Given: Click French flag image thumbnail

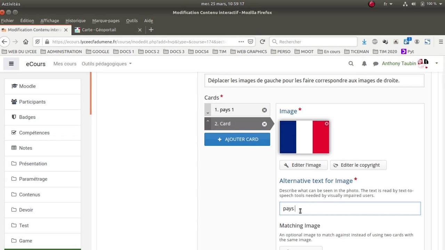Looking at the screenshot, I should [x=304, y=137].
